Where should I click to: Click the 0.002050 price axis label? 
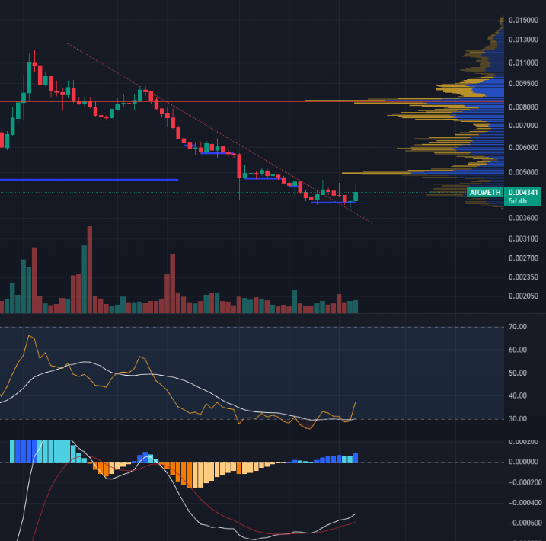click(523, 296)
